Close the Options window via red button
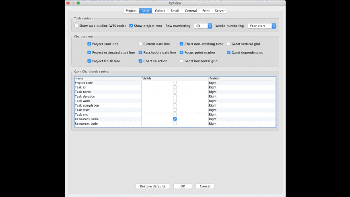Image resolution: width=350 pixels, height=197 pixels. point(68,3)
